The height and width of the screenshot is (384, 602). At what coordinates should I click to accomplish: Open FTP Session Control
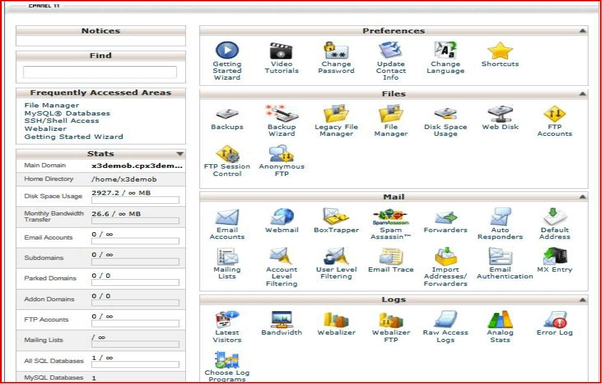(227, 154)
